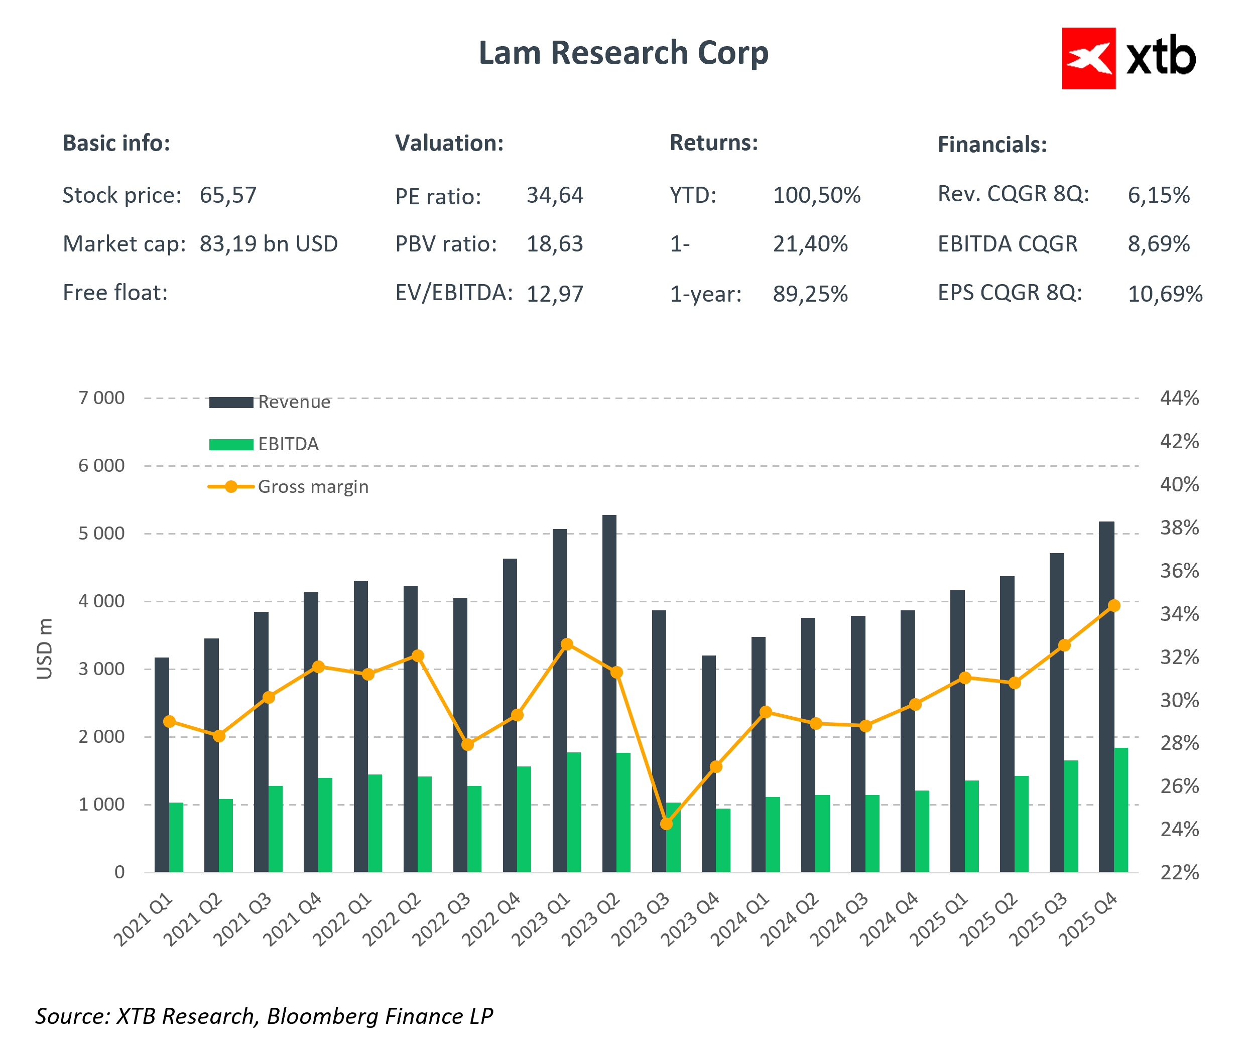Click the Market cap value text

coord(268,244)
